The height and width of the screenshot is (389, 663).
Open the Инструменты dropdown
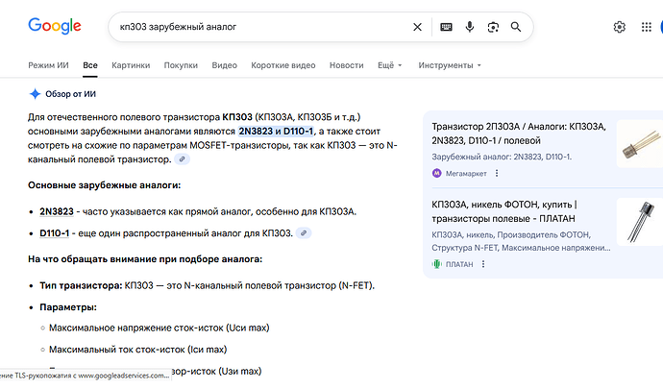click(450, 65)
